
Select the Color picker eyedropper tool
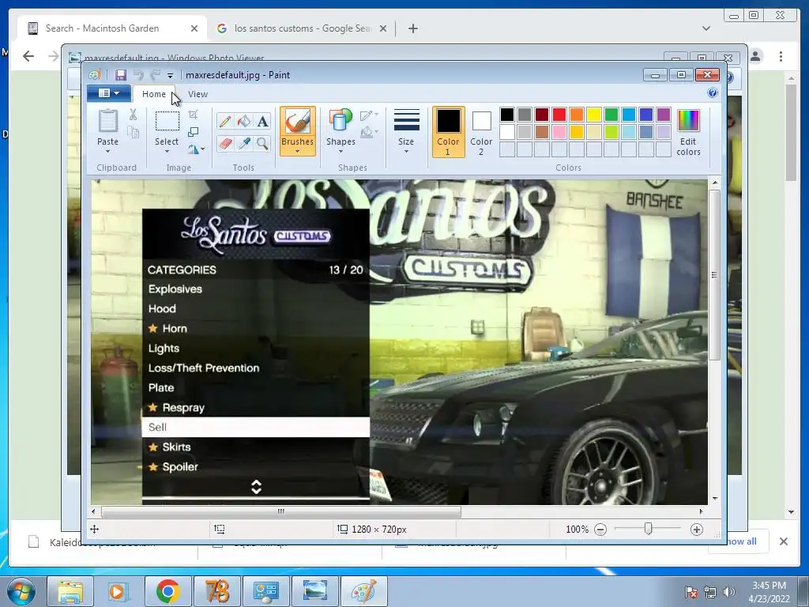click(243, 143)
